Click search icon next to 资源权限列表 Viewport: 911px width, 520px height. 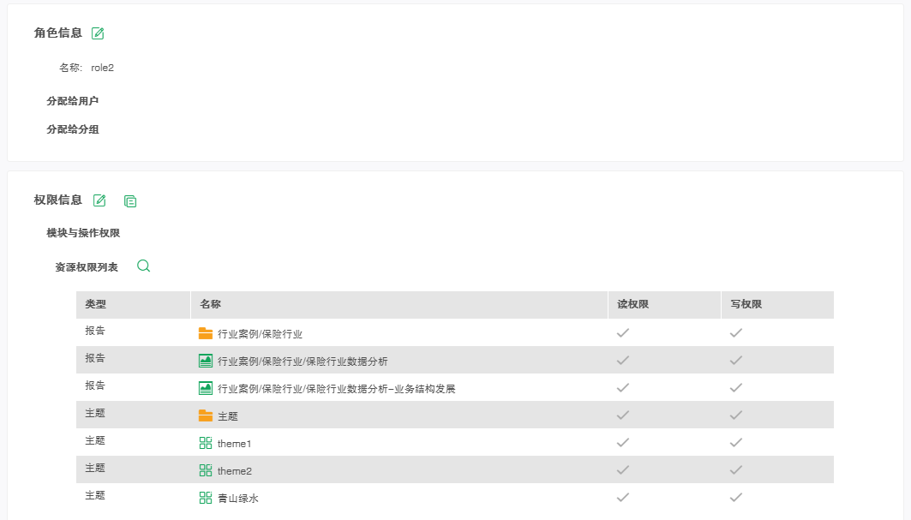144,266
